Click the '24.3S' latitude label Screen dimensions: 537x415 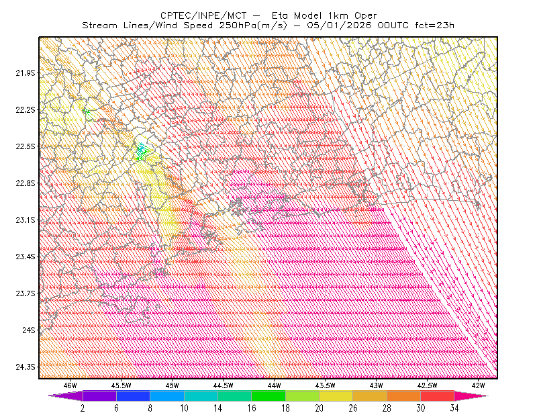(x=25, y=367)
